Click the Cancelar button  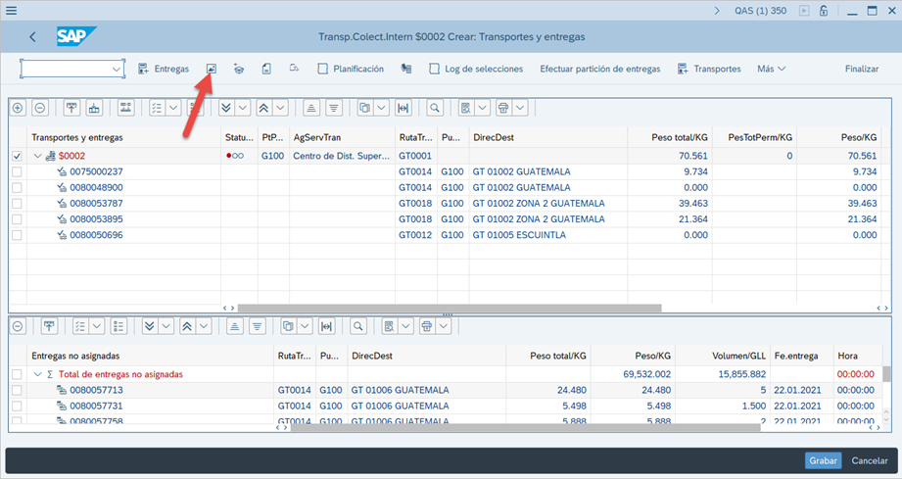869,460
